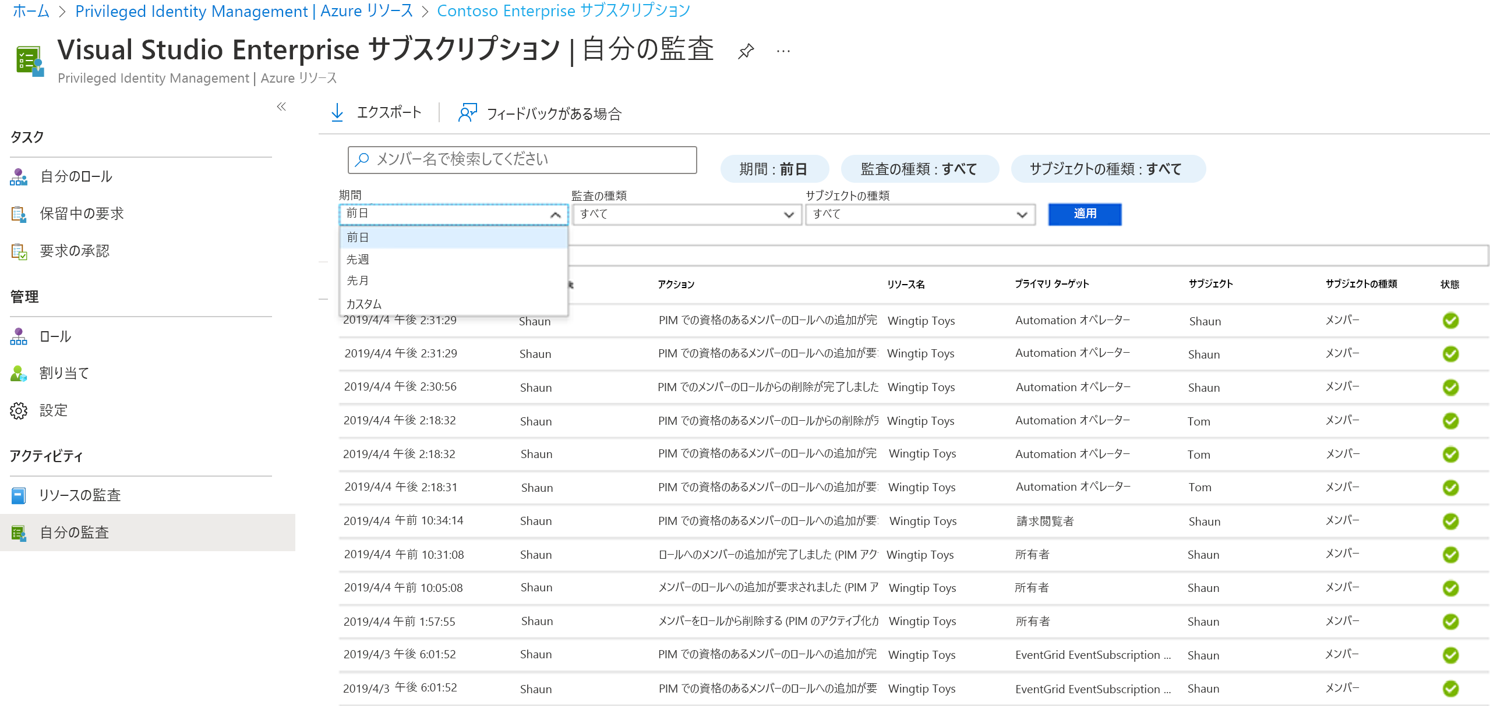Click green status check for 2019/4/4 午後 2:30:56 row

1450,387
